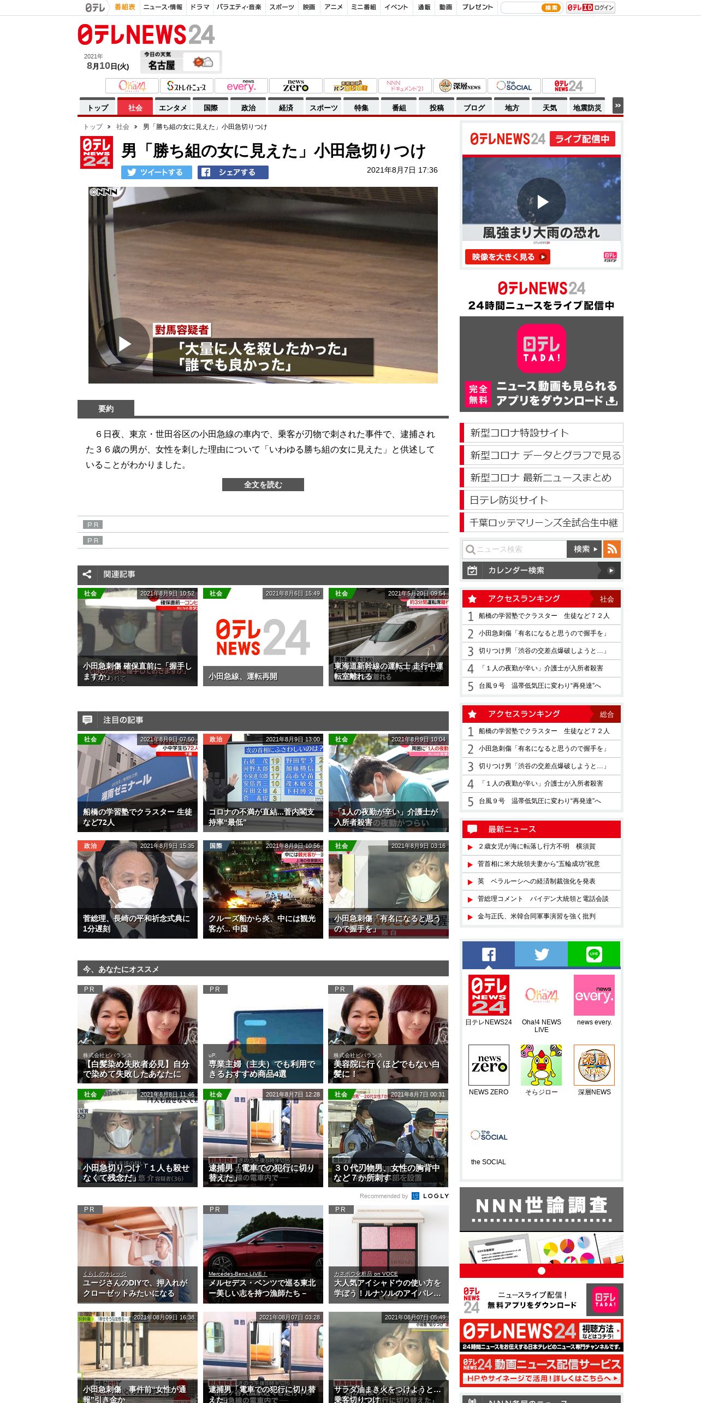Screen dimensions: 701x1403
Task: Select the 国際 navigation tab
Action: click(x=211, y=108)
